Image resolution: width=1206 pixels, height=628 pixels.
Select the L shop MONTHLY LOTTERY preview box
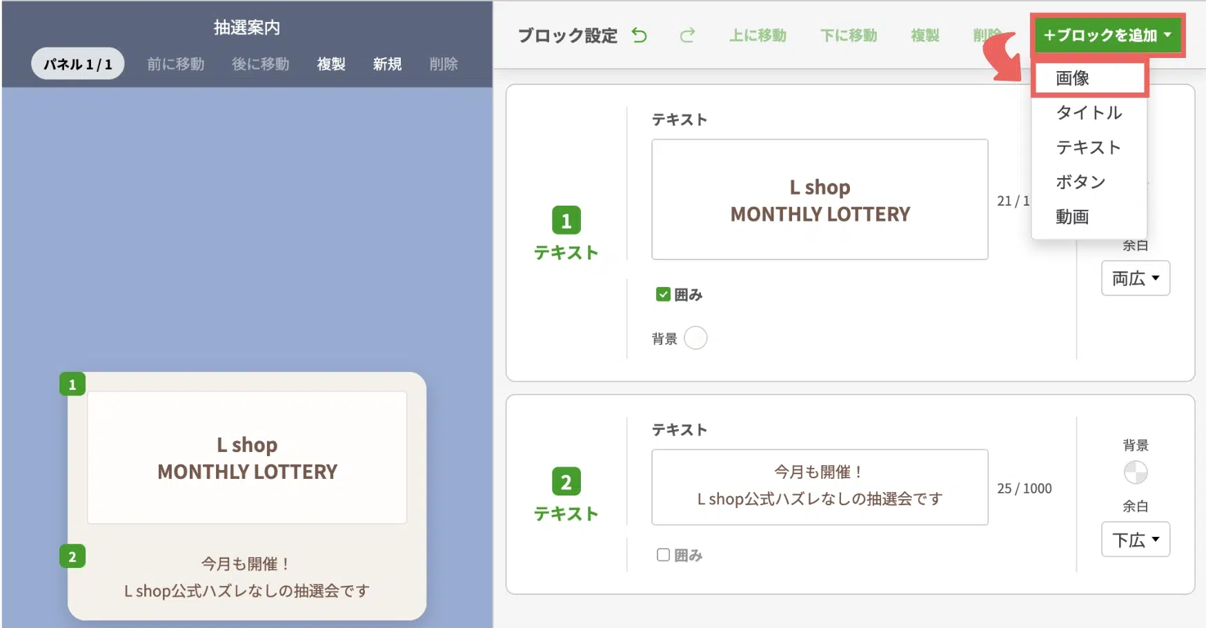[x=247, y=458]
